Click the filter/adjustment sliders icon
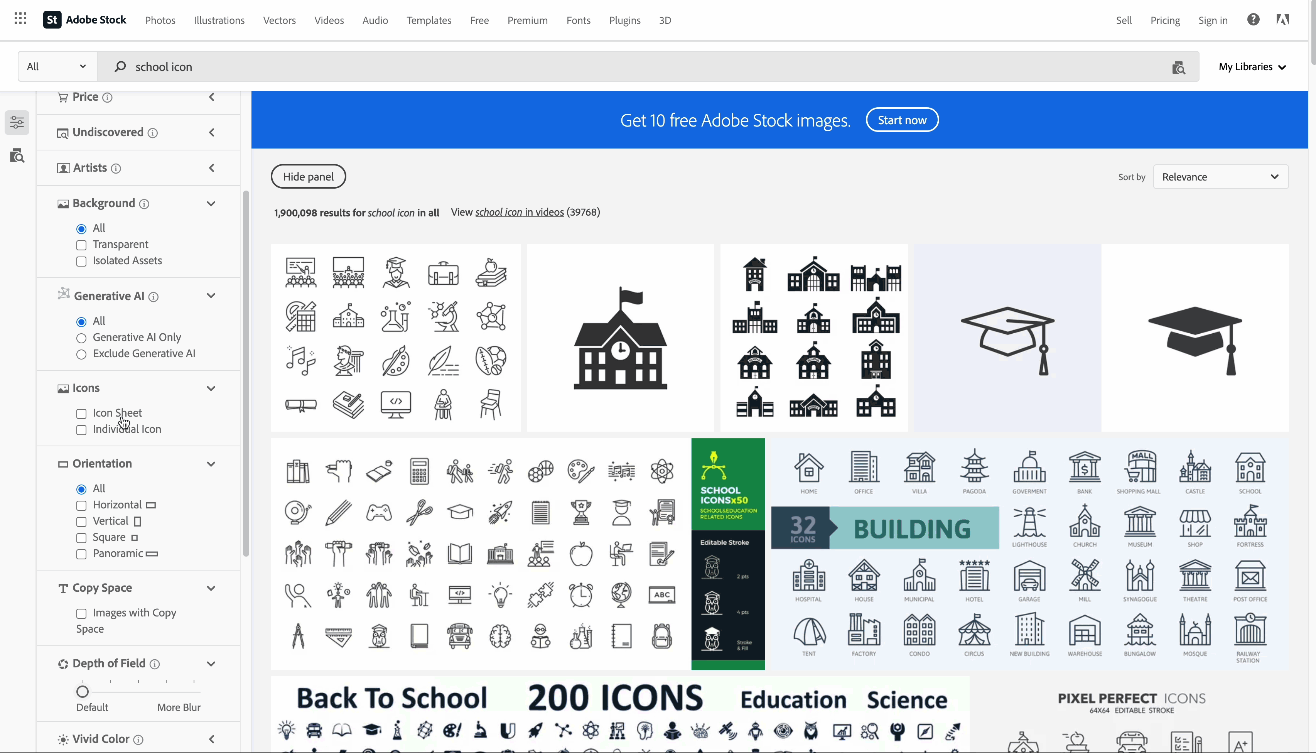1316x753 pixels. (x=17, y=122)
